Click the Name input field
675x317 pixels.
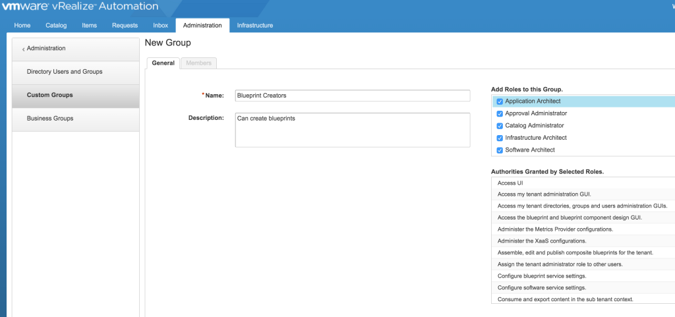coord(353,96)
